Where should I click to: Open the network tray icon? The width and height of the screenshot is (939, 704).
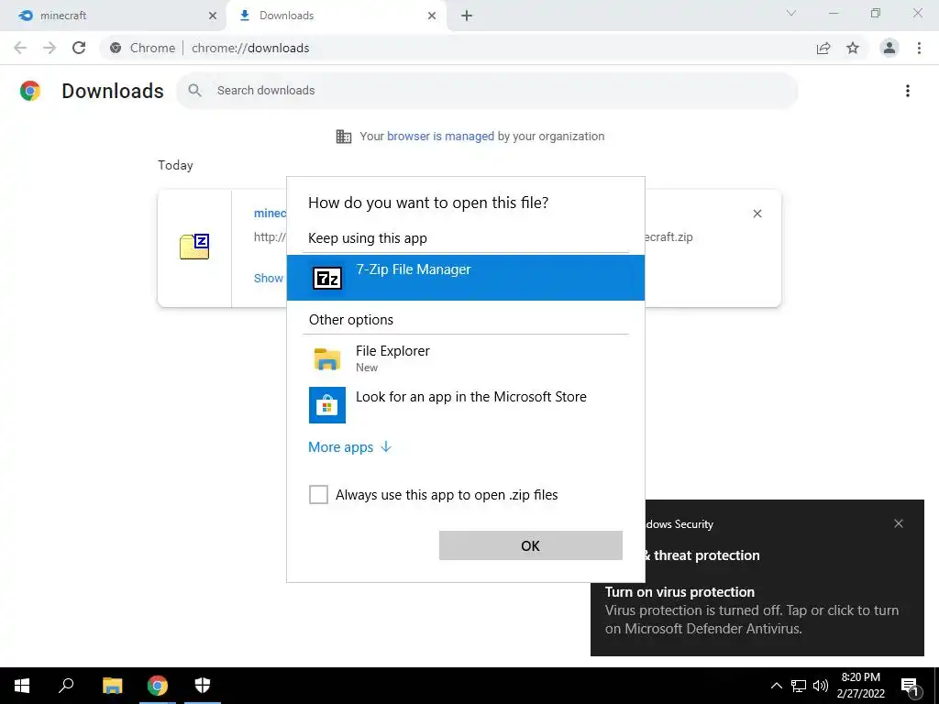(x=799, y=686)
